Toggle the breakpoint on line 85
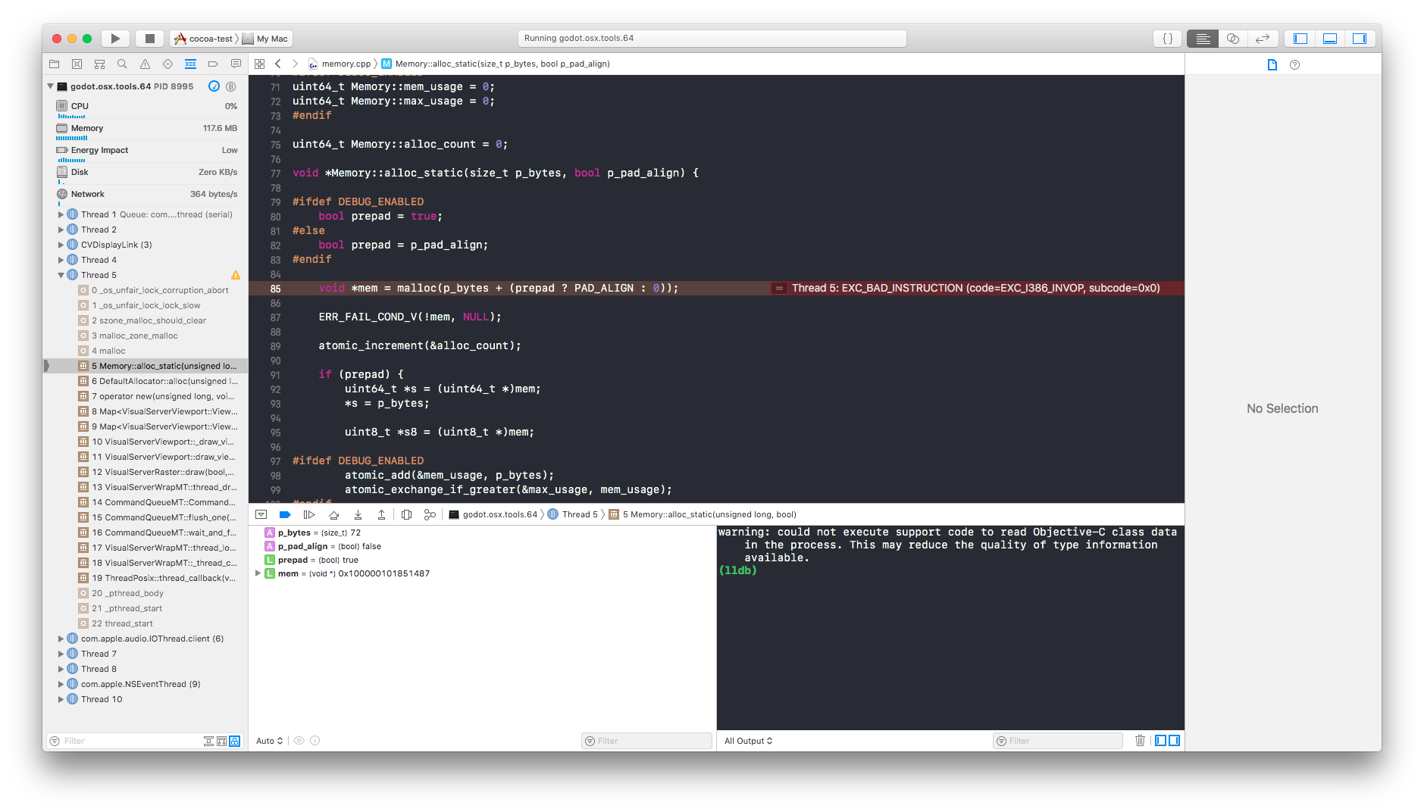 pos(275,289)
